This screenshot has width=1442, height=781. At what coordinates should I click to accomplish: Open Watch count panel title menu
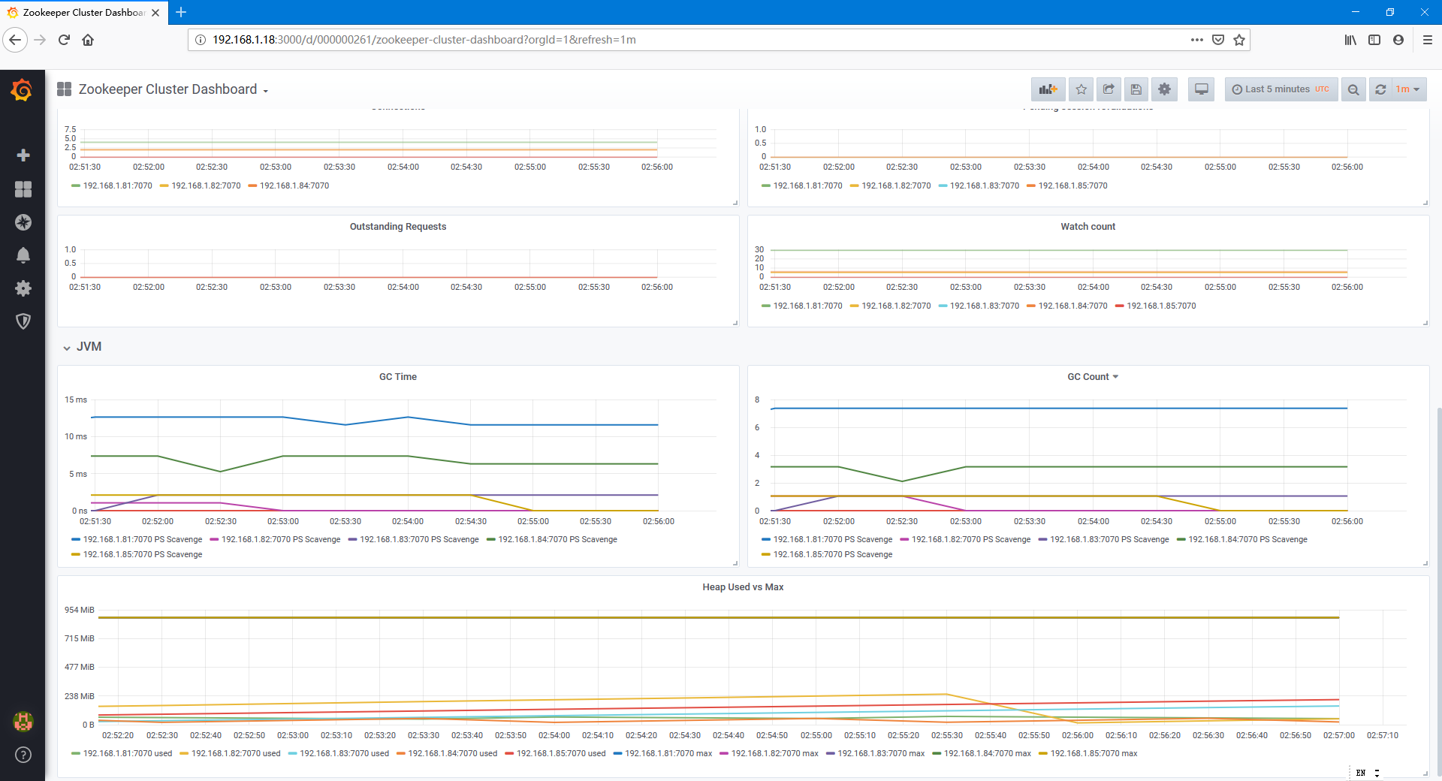(x=1088, y=227)
